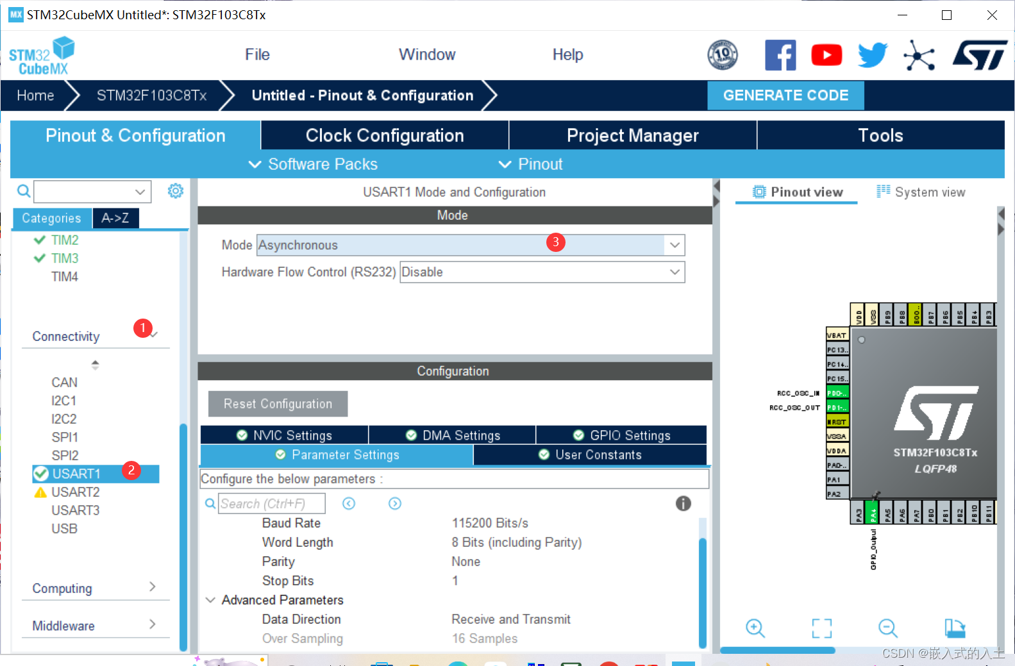This screenshot has width=1015, height=666.
Task: Select I2C1 peripheral
Action: pos(64,401)
